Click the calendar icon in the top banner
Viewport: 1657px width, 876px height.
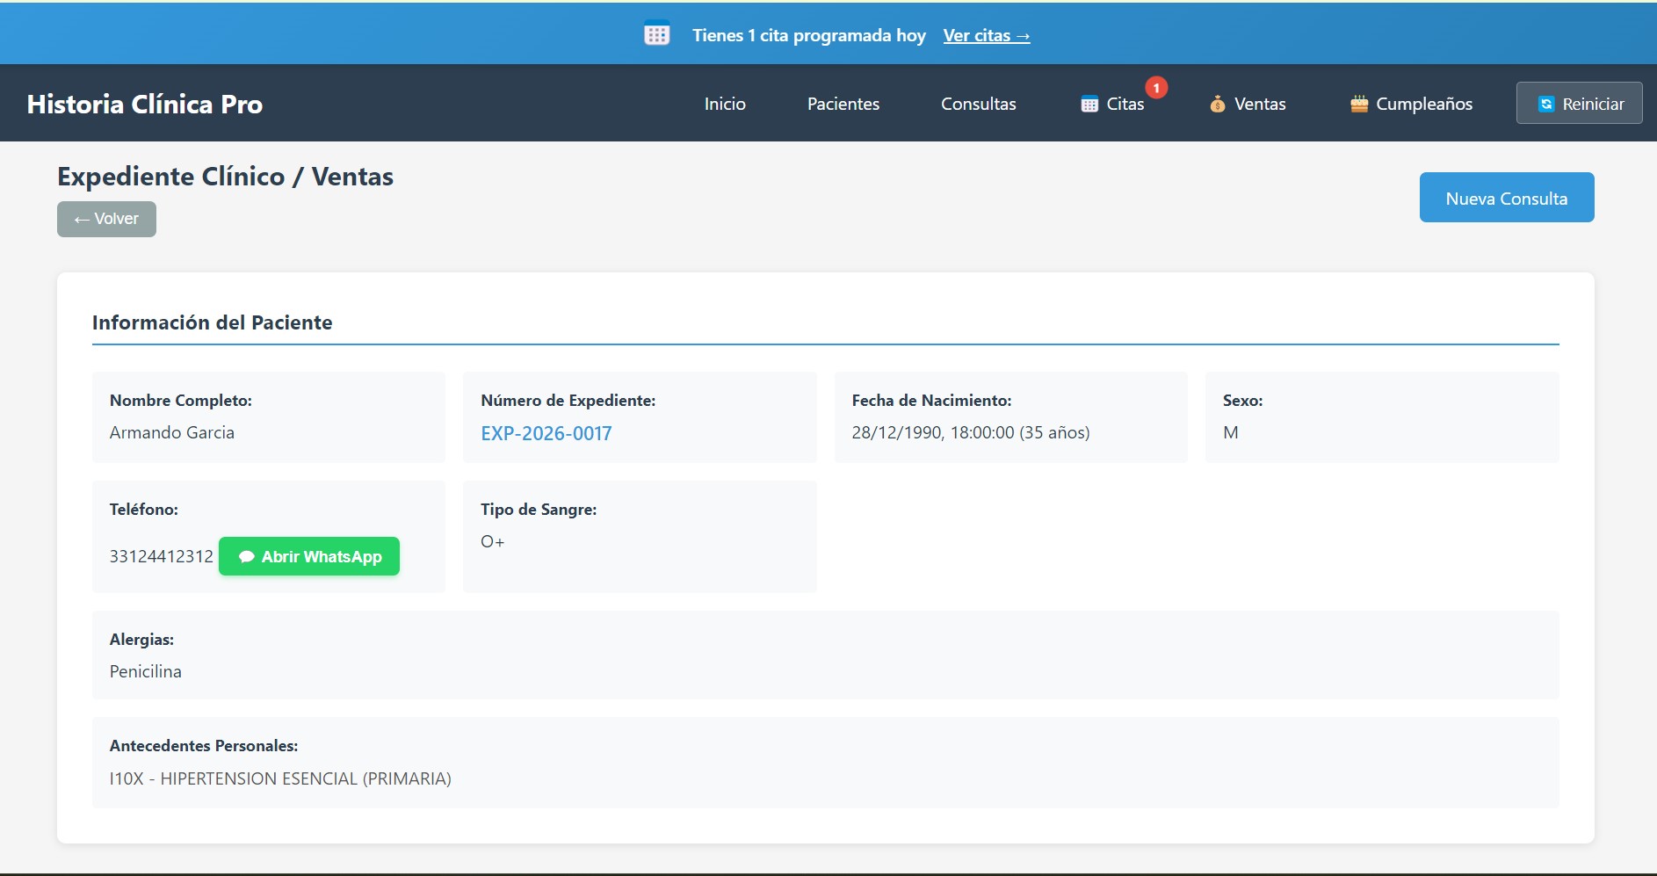click(656, 34)
